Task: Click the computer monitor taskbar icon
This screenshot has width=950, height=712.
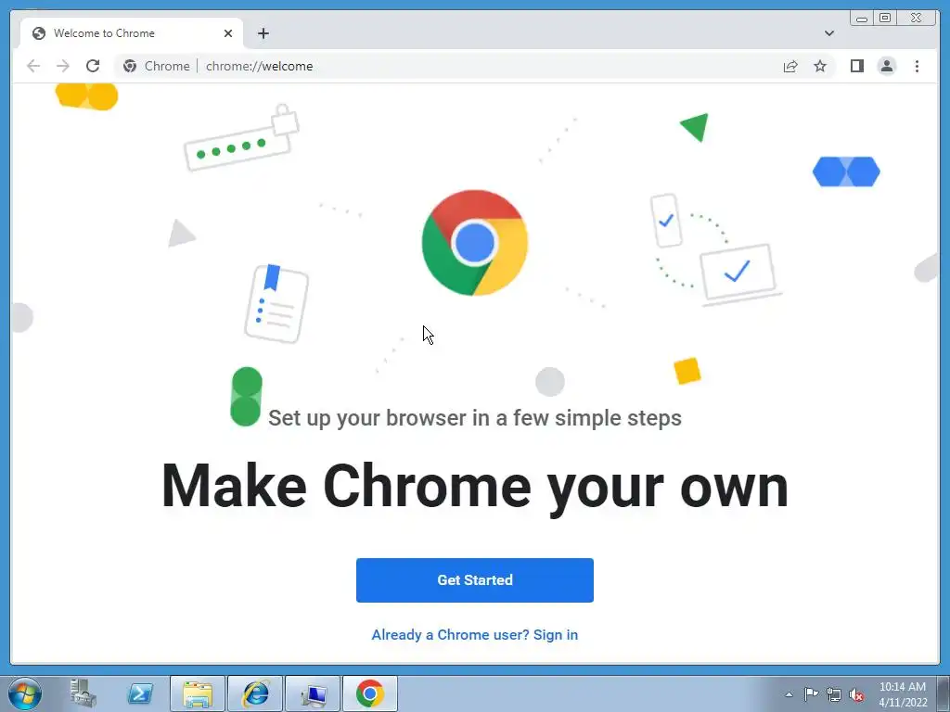Action: coord(313,693)
